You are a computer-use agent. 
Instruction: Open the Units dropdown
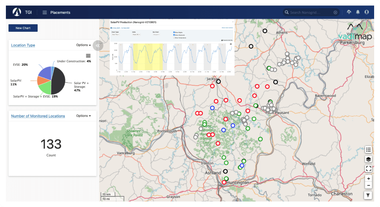pos(136,34)
